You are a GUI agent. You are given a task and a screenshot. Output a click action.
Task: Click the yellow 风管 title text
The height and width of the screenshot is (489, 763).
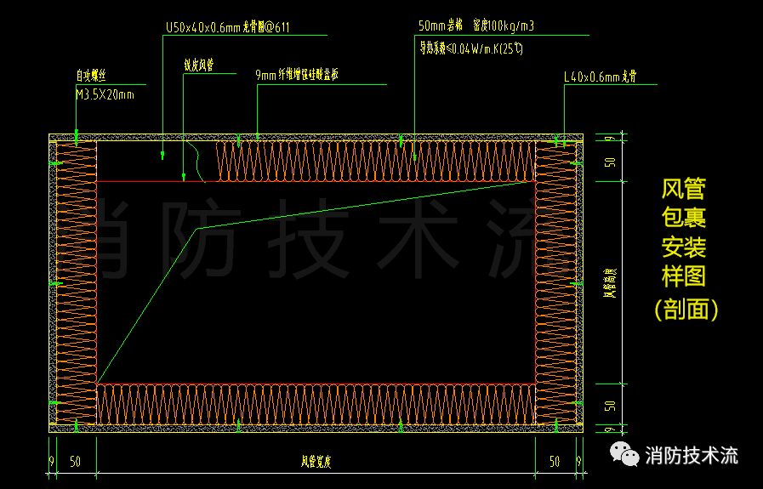tap(684, 188)
